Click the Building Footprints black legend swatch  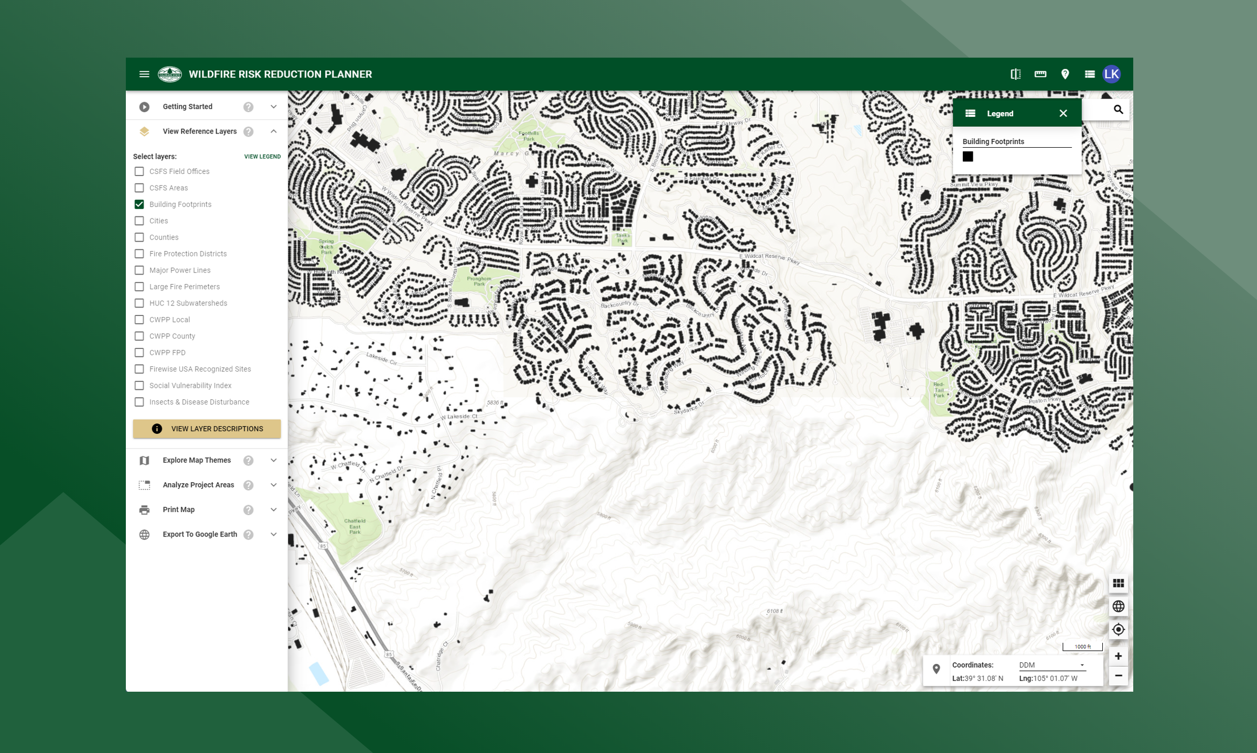pos(968,157)
